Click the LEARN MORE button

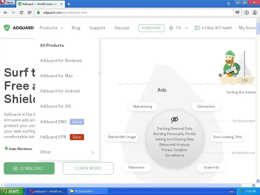[88, 168]
